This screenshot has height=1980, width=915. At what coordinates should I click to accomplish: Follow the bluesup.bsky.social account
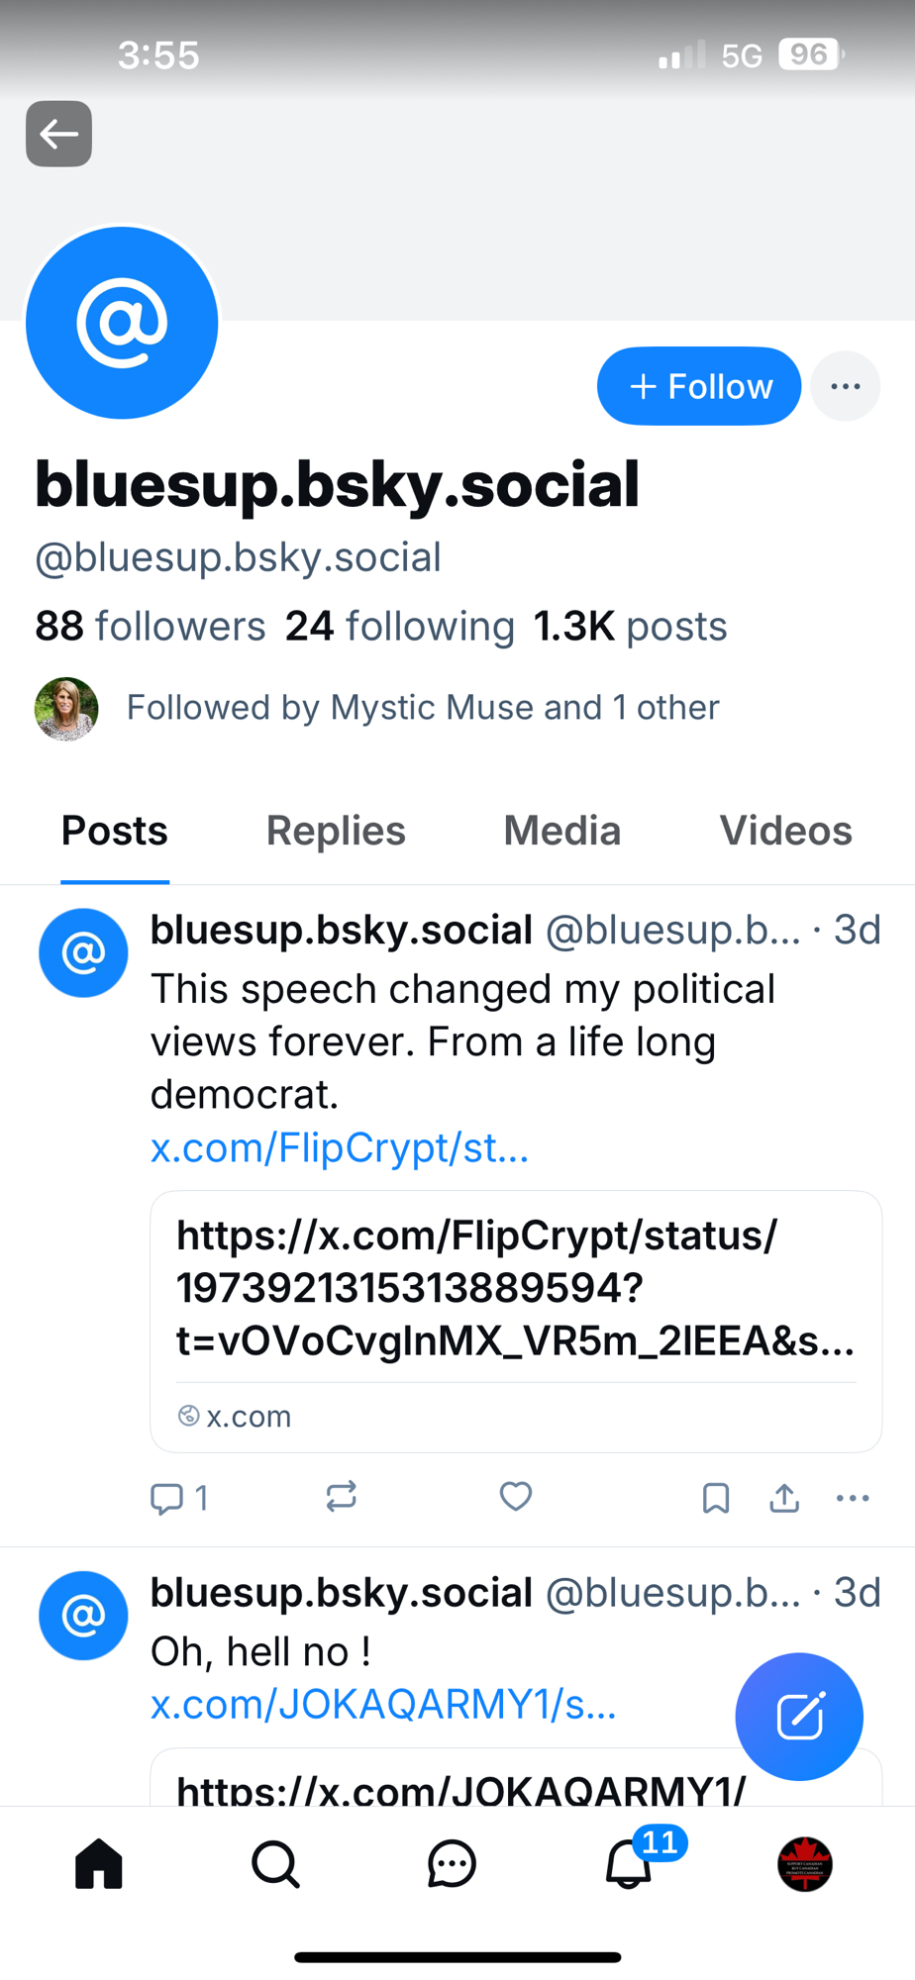(x=699, y=386)
